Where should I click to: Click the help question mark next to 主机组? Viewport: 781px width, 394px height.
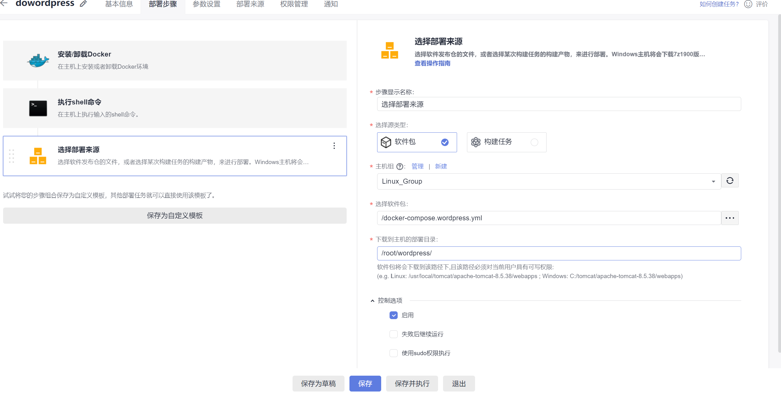coord(400,167)
